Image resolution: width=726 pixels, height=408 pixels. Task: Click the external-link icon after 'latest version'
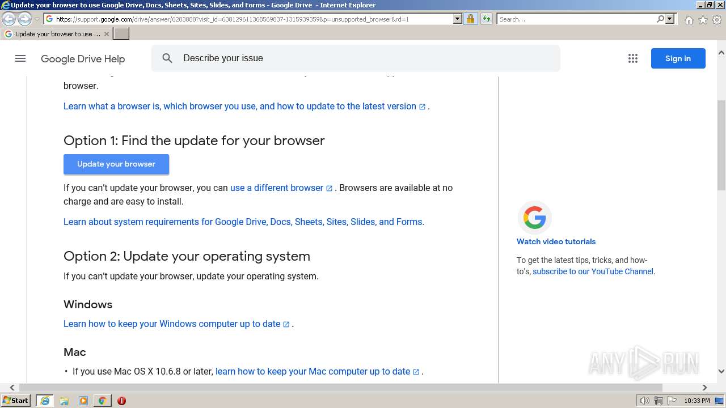(422, 107)
